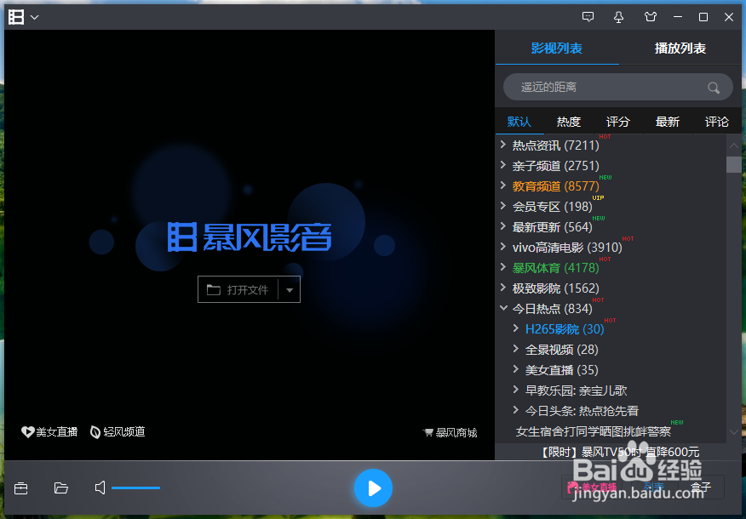Select the 热度 sort tab
Image resolution: width=746 pixels, height=519 pixels.
coord(569,122)
